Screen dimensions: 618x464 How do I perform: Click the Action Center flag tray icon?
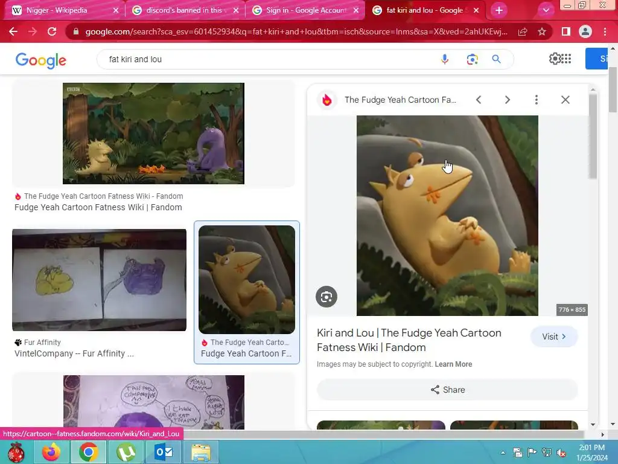(x=532, y=453)
